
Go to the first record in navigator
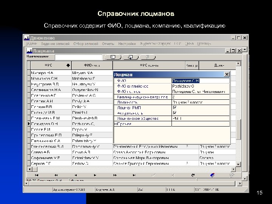click(x=37, y=175)
